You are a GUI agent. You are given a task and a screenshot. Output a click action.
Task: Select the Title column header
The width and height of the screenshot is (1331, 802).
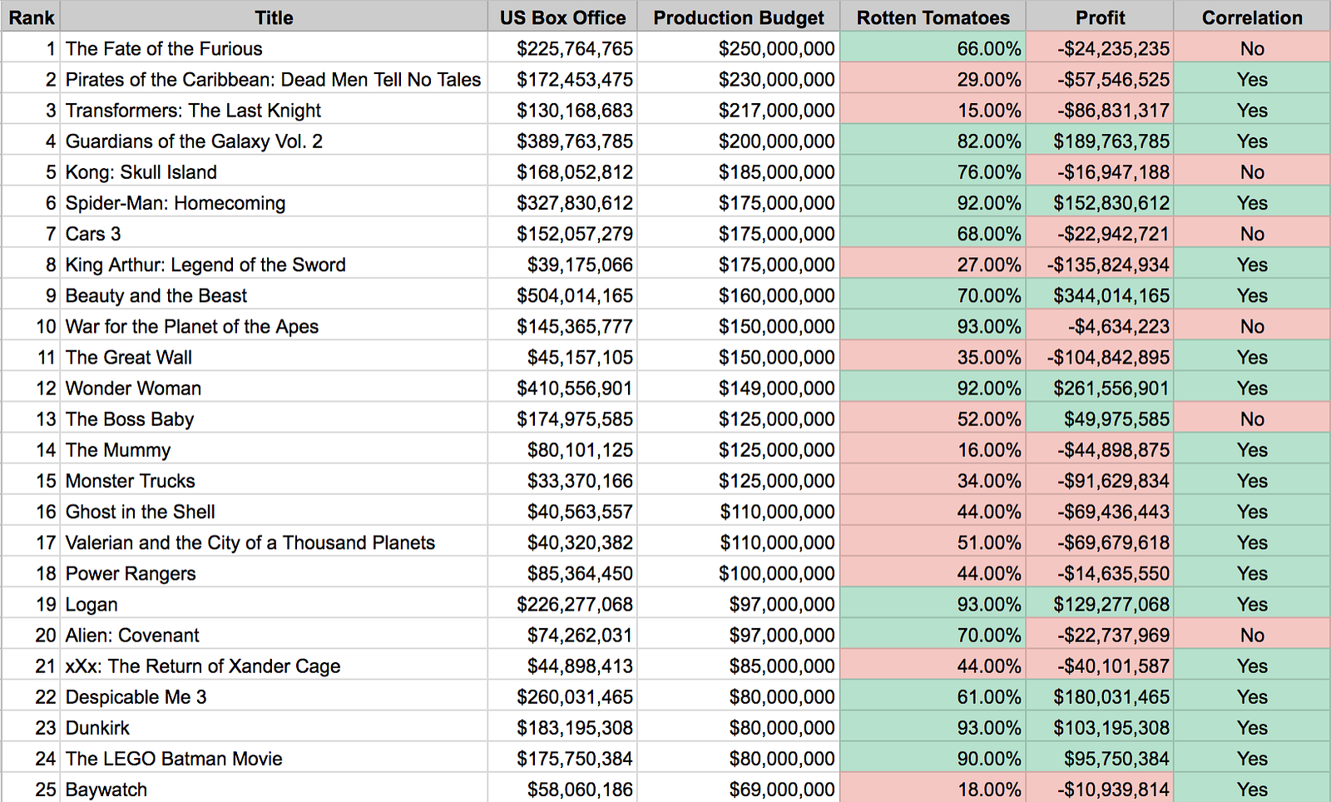tap(274, 17)
